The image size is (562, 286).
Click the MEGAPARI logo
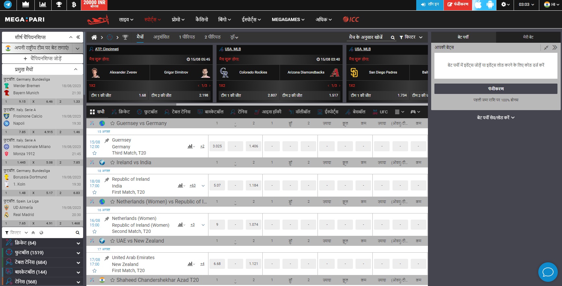click(25, 19)
